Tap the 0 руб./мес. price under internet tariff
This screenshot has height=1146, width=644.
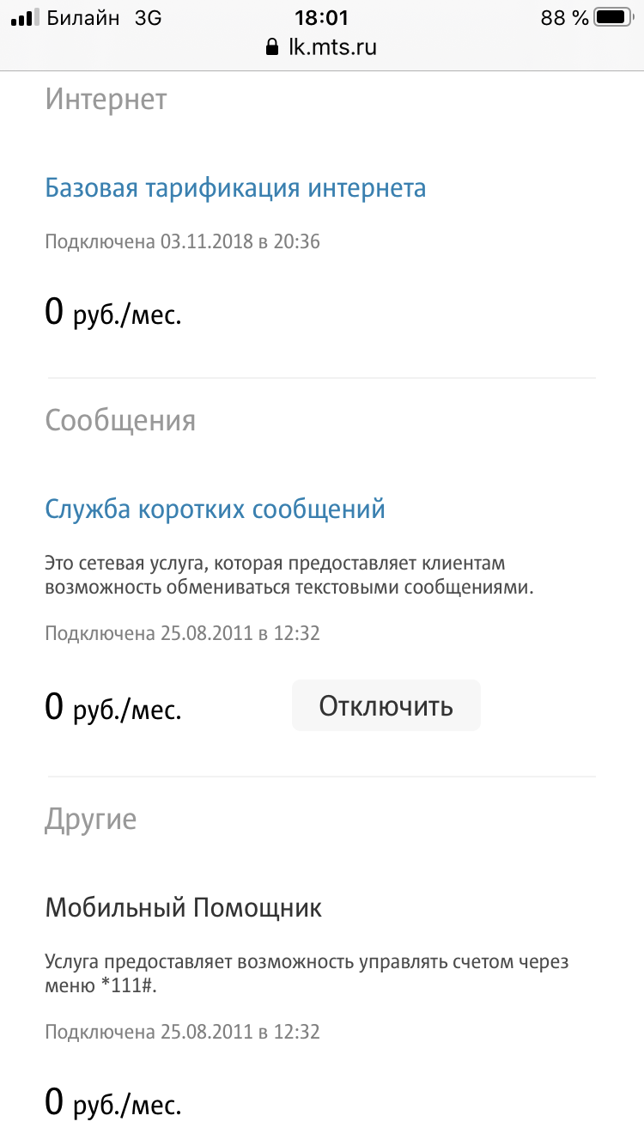pyautogui.click(x=112, y=314)
